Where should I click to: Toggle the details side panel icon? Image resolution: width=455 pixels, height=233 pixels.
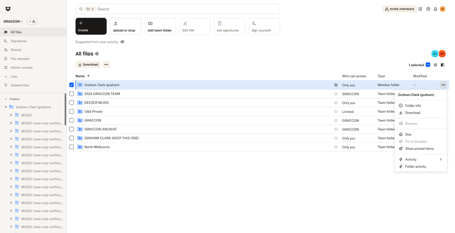[x=442, y=65]
